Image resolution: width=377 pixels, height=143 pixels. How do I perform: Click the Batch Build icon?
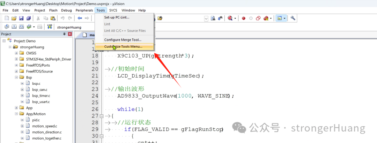pos(29,27)
